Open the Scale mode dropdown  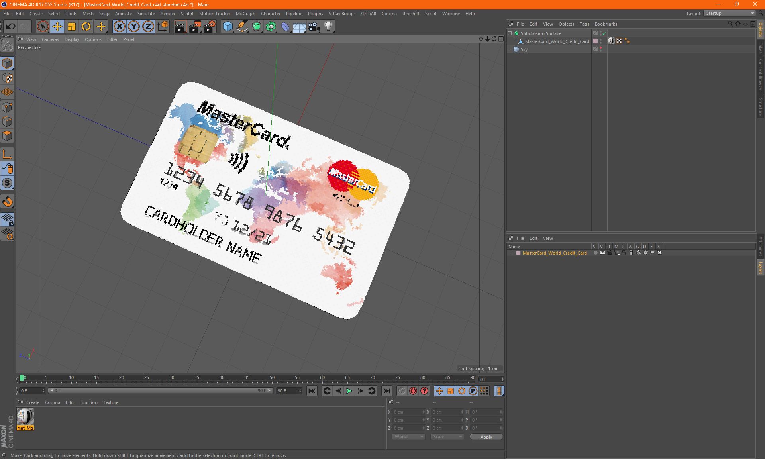pos(447,437)
